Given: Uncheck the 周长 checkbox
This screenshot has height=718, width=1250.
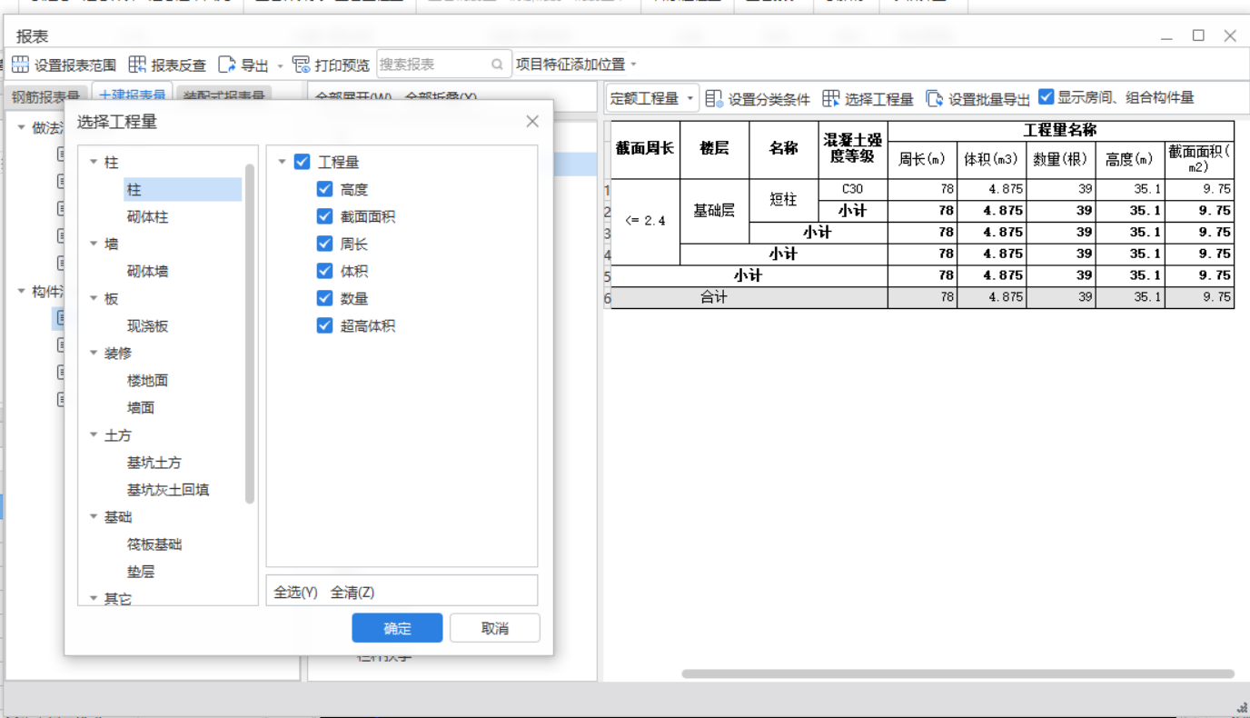Looking at the screenshot, I should click(x=324, y=244).
